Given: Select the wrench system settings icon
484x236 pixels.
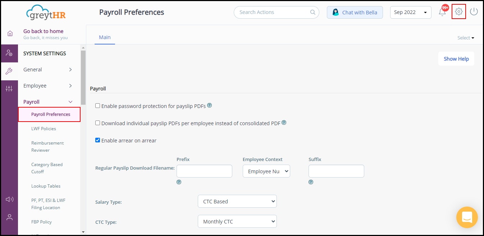Looking at the screenshot, I should click(9, 71).
